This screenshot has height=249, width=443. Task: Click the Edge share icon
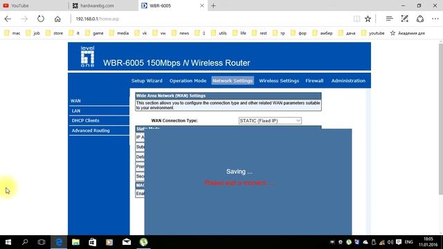[x=420, y=19]
